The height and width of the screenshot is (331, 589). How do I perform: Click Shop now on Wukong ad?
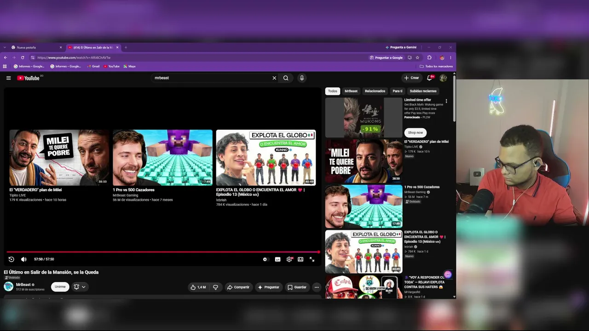pos(415,132)
